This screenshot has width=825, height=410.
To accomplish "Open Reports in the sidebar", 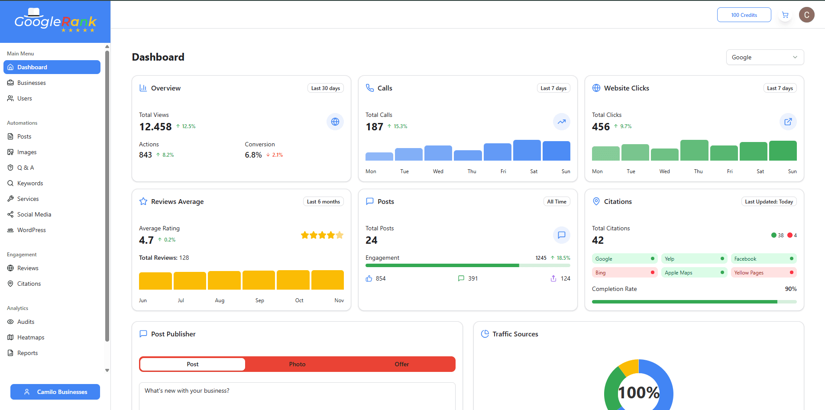I will 52,353.
